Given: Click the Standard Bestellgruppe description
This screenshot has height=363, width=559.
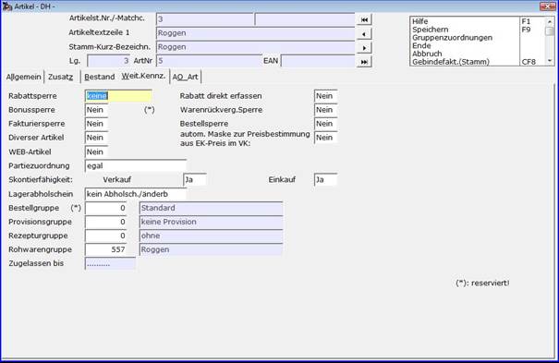Looking at the screenshot, I should [211, 208].
